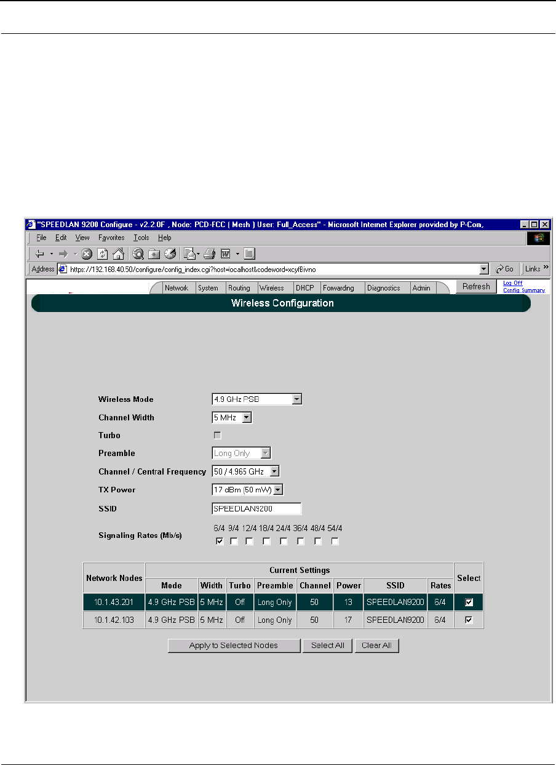Click the Go button
Screen dimensions: 556x765
pos(505,269)
